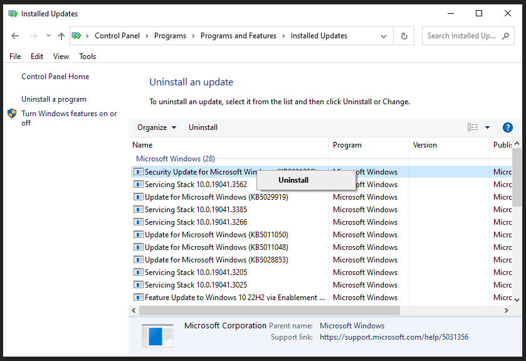Open the view options dropdown arrow
This screenshot has height=361, width=526.
487,127
